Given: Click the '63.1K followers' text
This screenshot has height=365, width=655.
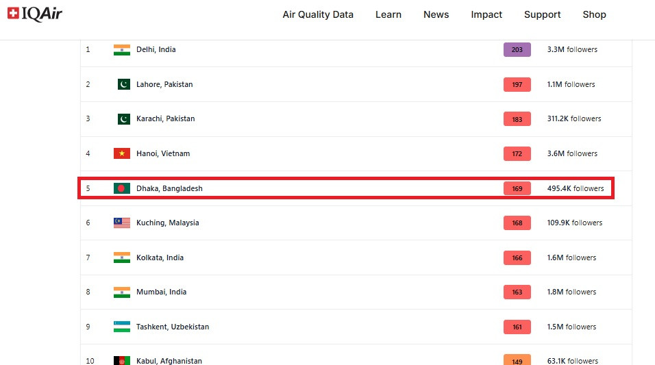Looking at the screenshot, I should (573, 361).
